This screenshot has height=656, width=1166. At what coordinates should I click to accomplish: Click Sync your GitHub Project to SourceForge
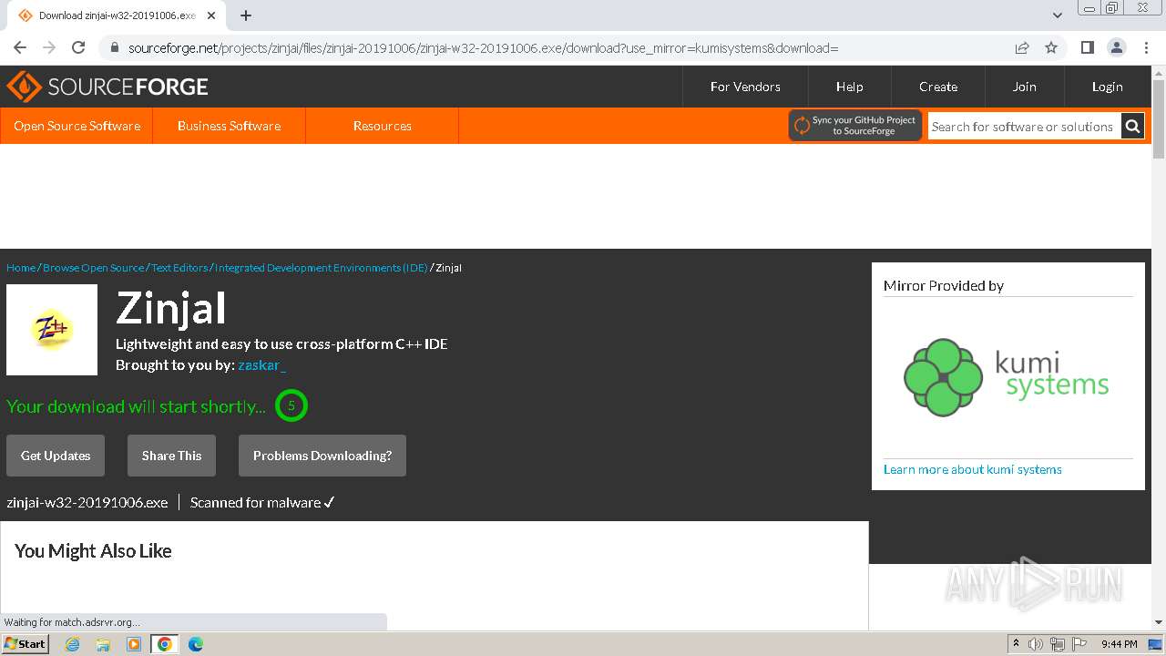(855, 126)
